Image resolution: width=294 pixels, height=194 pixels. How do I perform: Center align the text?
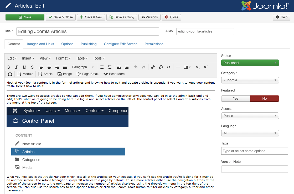[49, 67]
